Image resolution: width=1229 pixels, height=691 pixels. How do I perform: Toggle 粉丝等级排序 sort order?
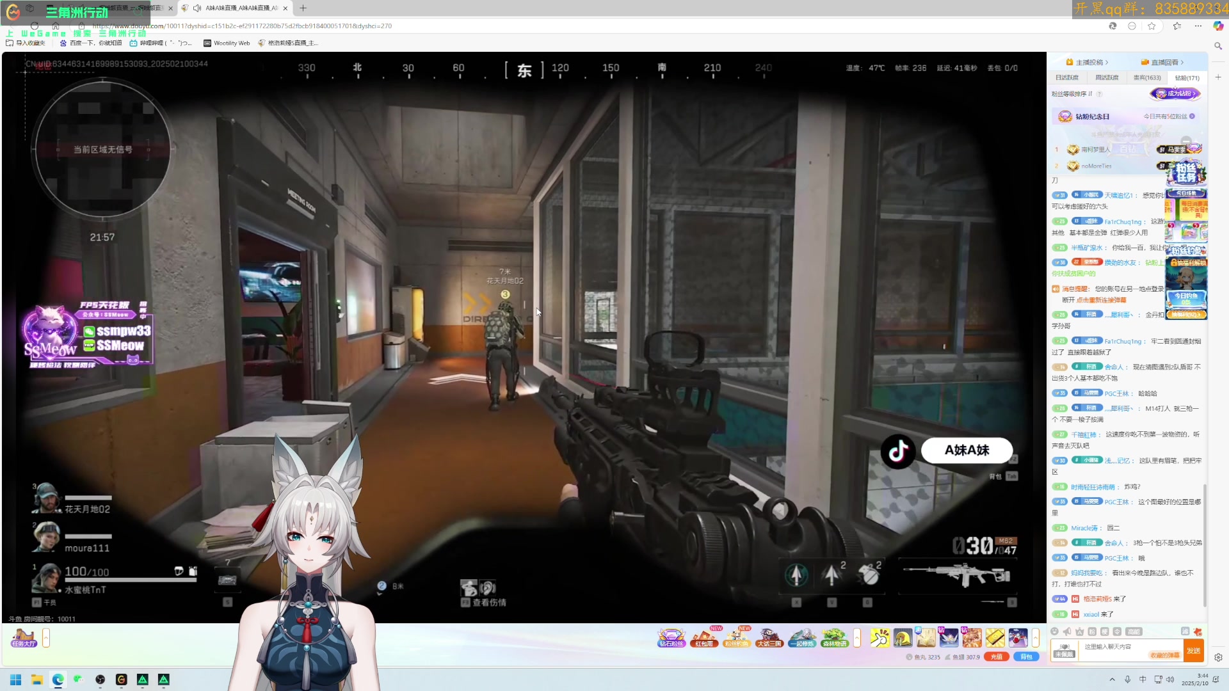[x=1072, y=94]
